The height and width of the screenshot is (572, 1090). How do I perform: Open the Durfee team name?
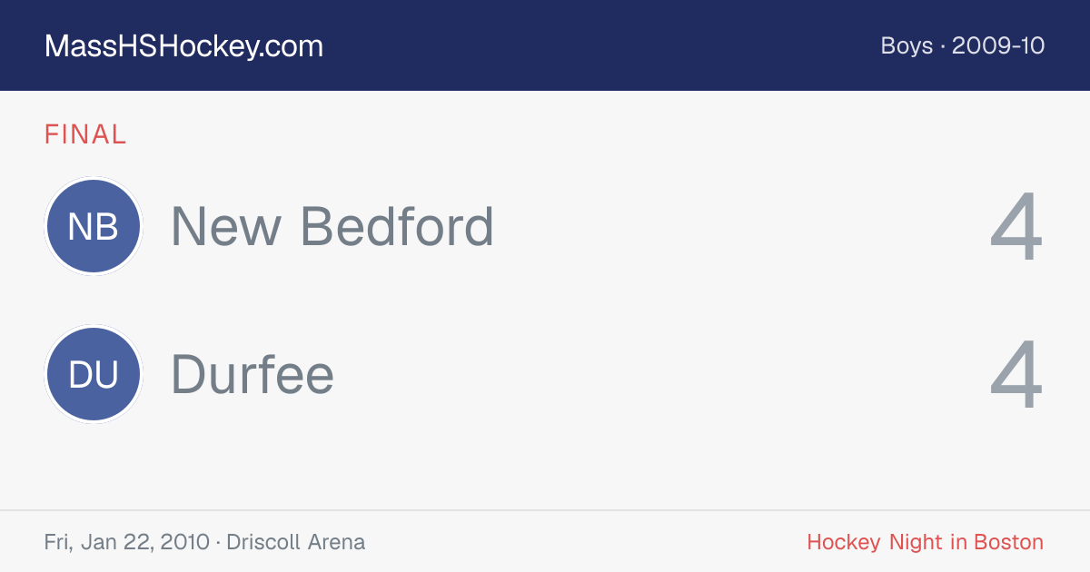point(253,375)
